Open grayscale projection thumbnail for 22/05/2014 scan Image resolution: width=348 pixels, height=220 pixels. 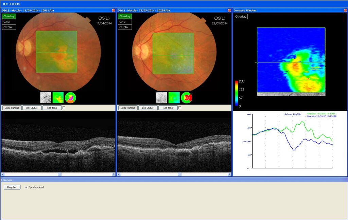[161, 98]
